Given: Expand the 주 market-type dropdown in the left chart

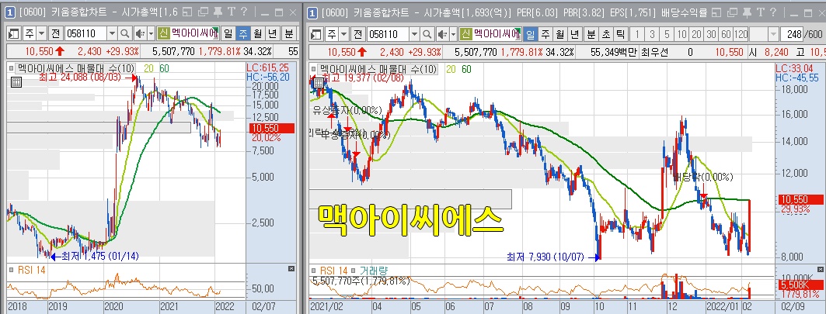Looking at the screenshot, I should coord(42,34).
